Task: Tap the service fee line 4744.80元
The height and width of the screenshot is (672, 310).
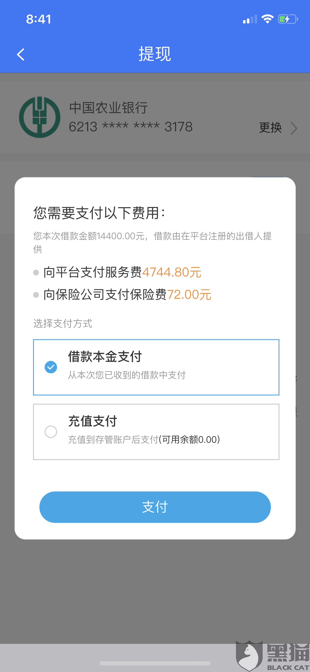Action: pyautogui.click(x=122, y=272)
